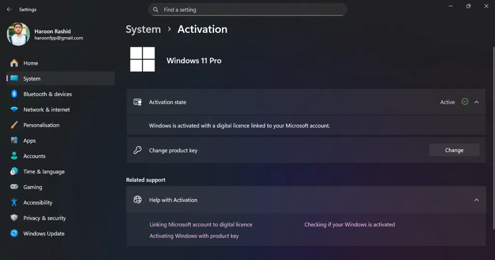Collapse the Help with Activation section

click(476, 200)
